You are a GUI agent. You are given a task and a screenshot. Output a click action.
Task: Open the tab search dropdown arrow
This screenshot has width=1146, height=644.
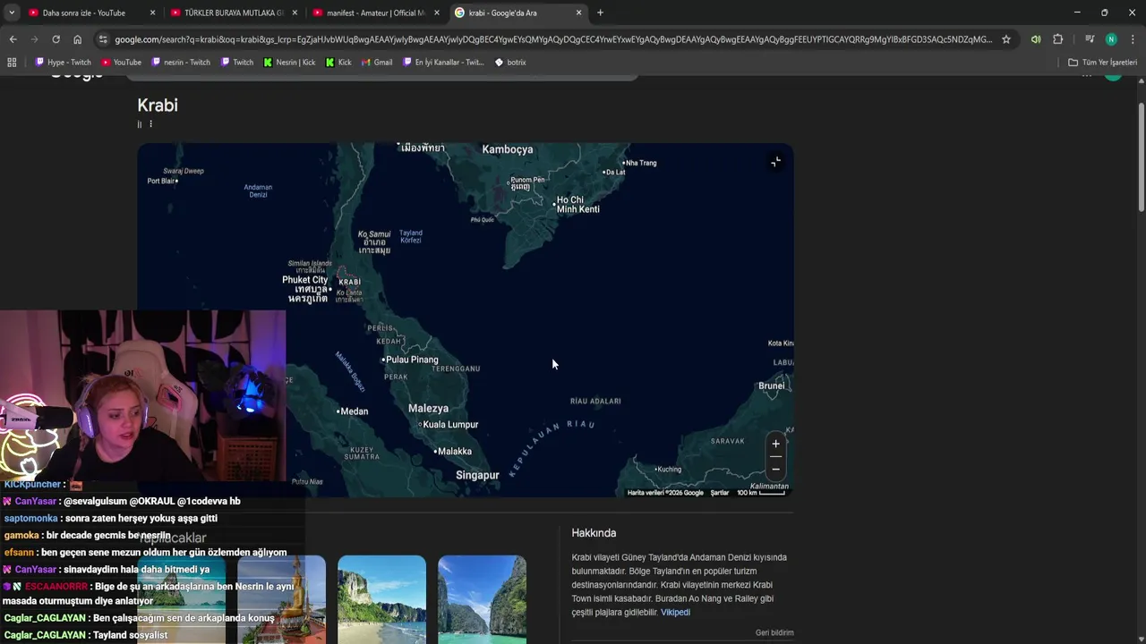(x=13, y=13)
